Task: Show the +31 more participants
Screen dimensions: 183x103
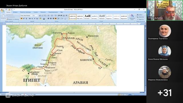Action: [165, 93]
